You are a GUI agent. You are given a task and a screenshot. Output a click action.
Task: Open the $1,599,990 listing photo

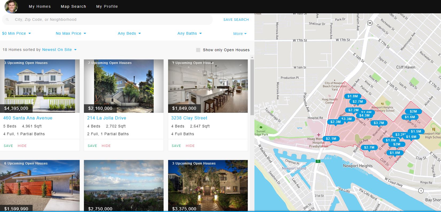(x=40, y=186)
